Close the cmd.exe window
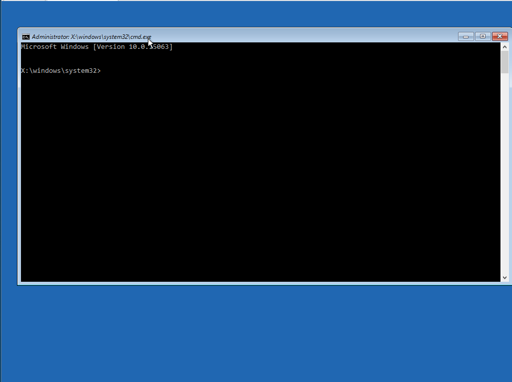 click(500, 36)
